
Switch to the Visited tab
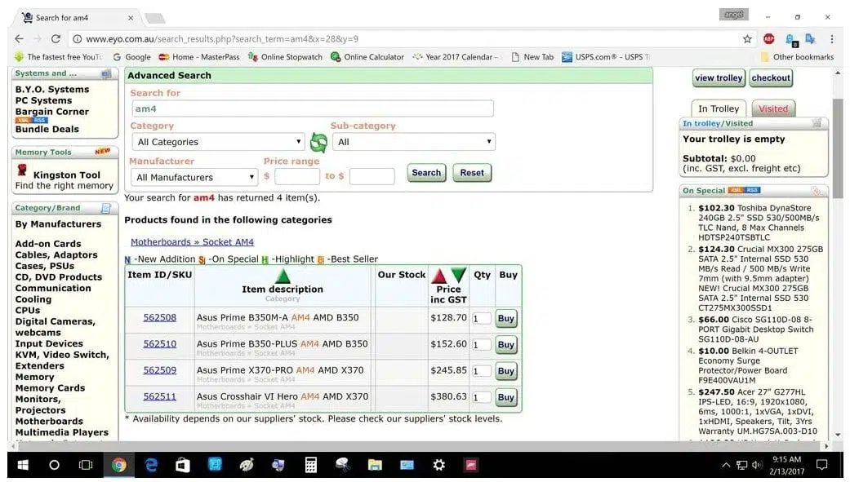click(773, 108)
